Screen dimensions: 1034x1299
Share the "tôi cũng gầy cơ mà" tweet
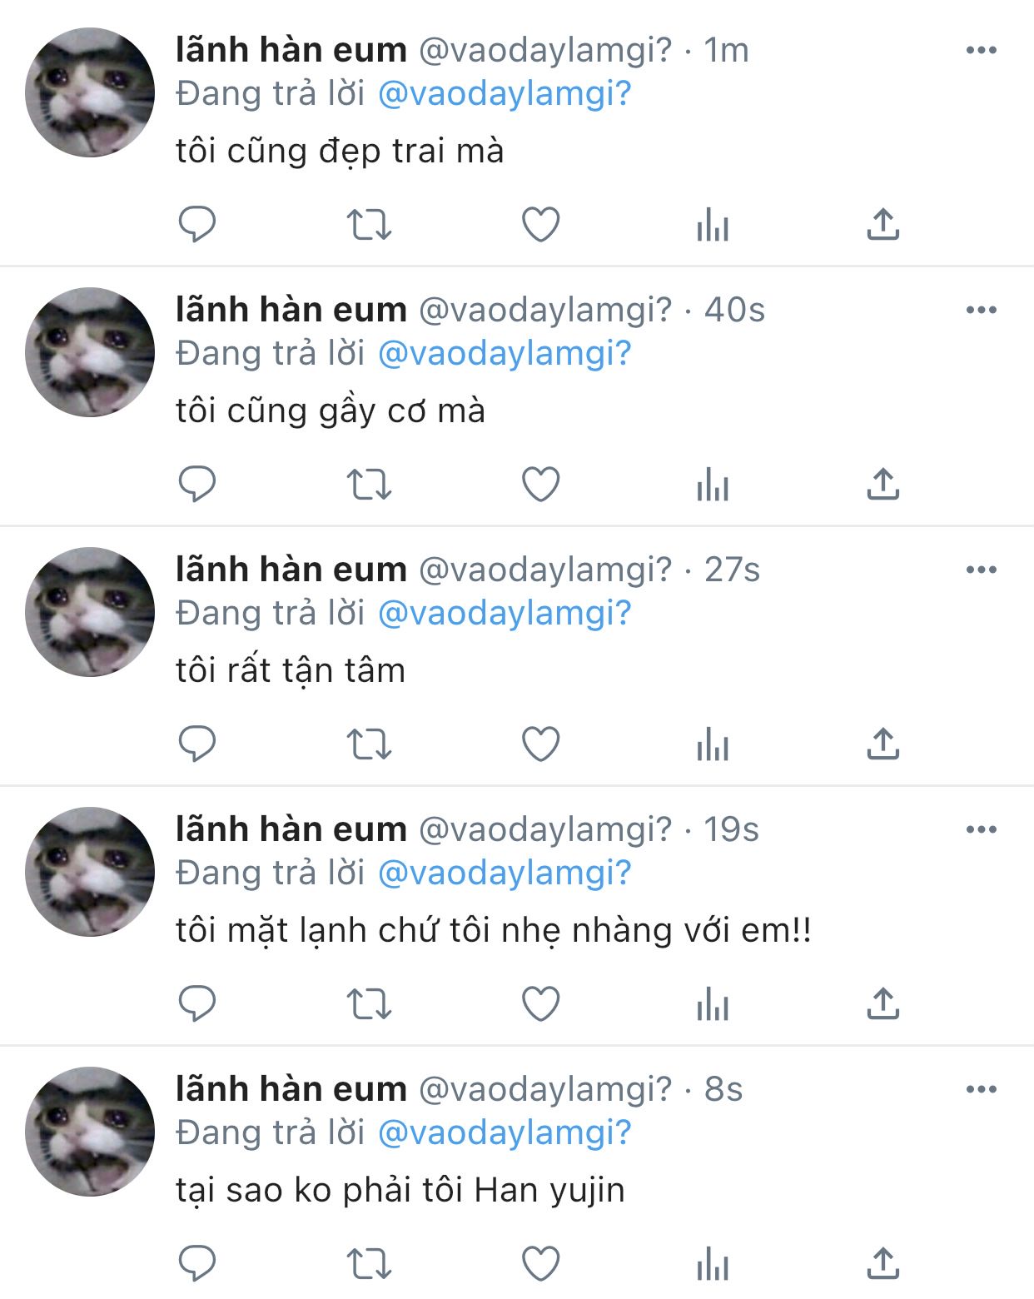click(x=883, y=483)
